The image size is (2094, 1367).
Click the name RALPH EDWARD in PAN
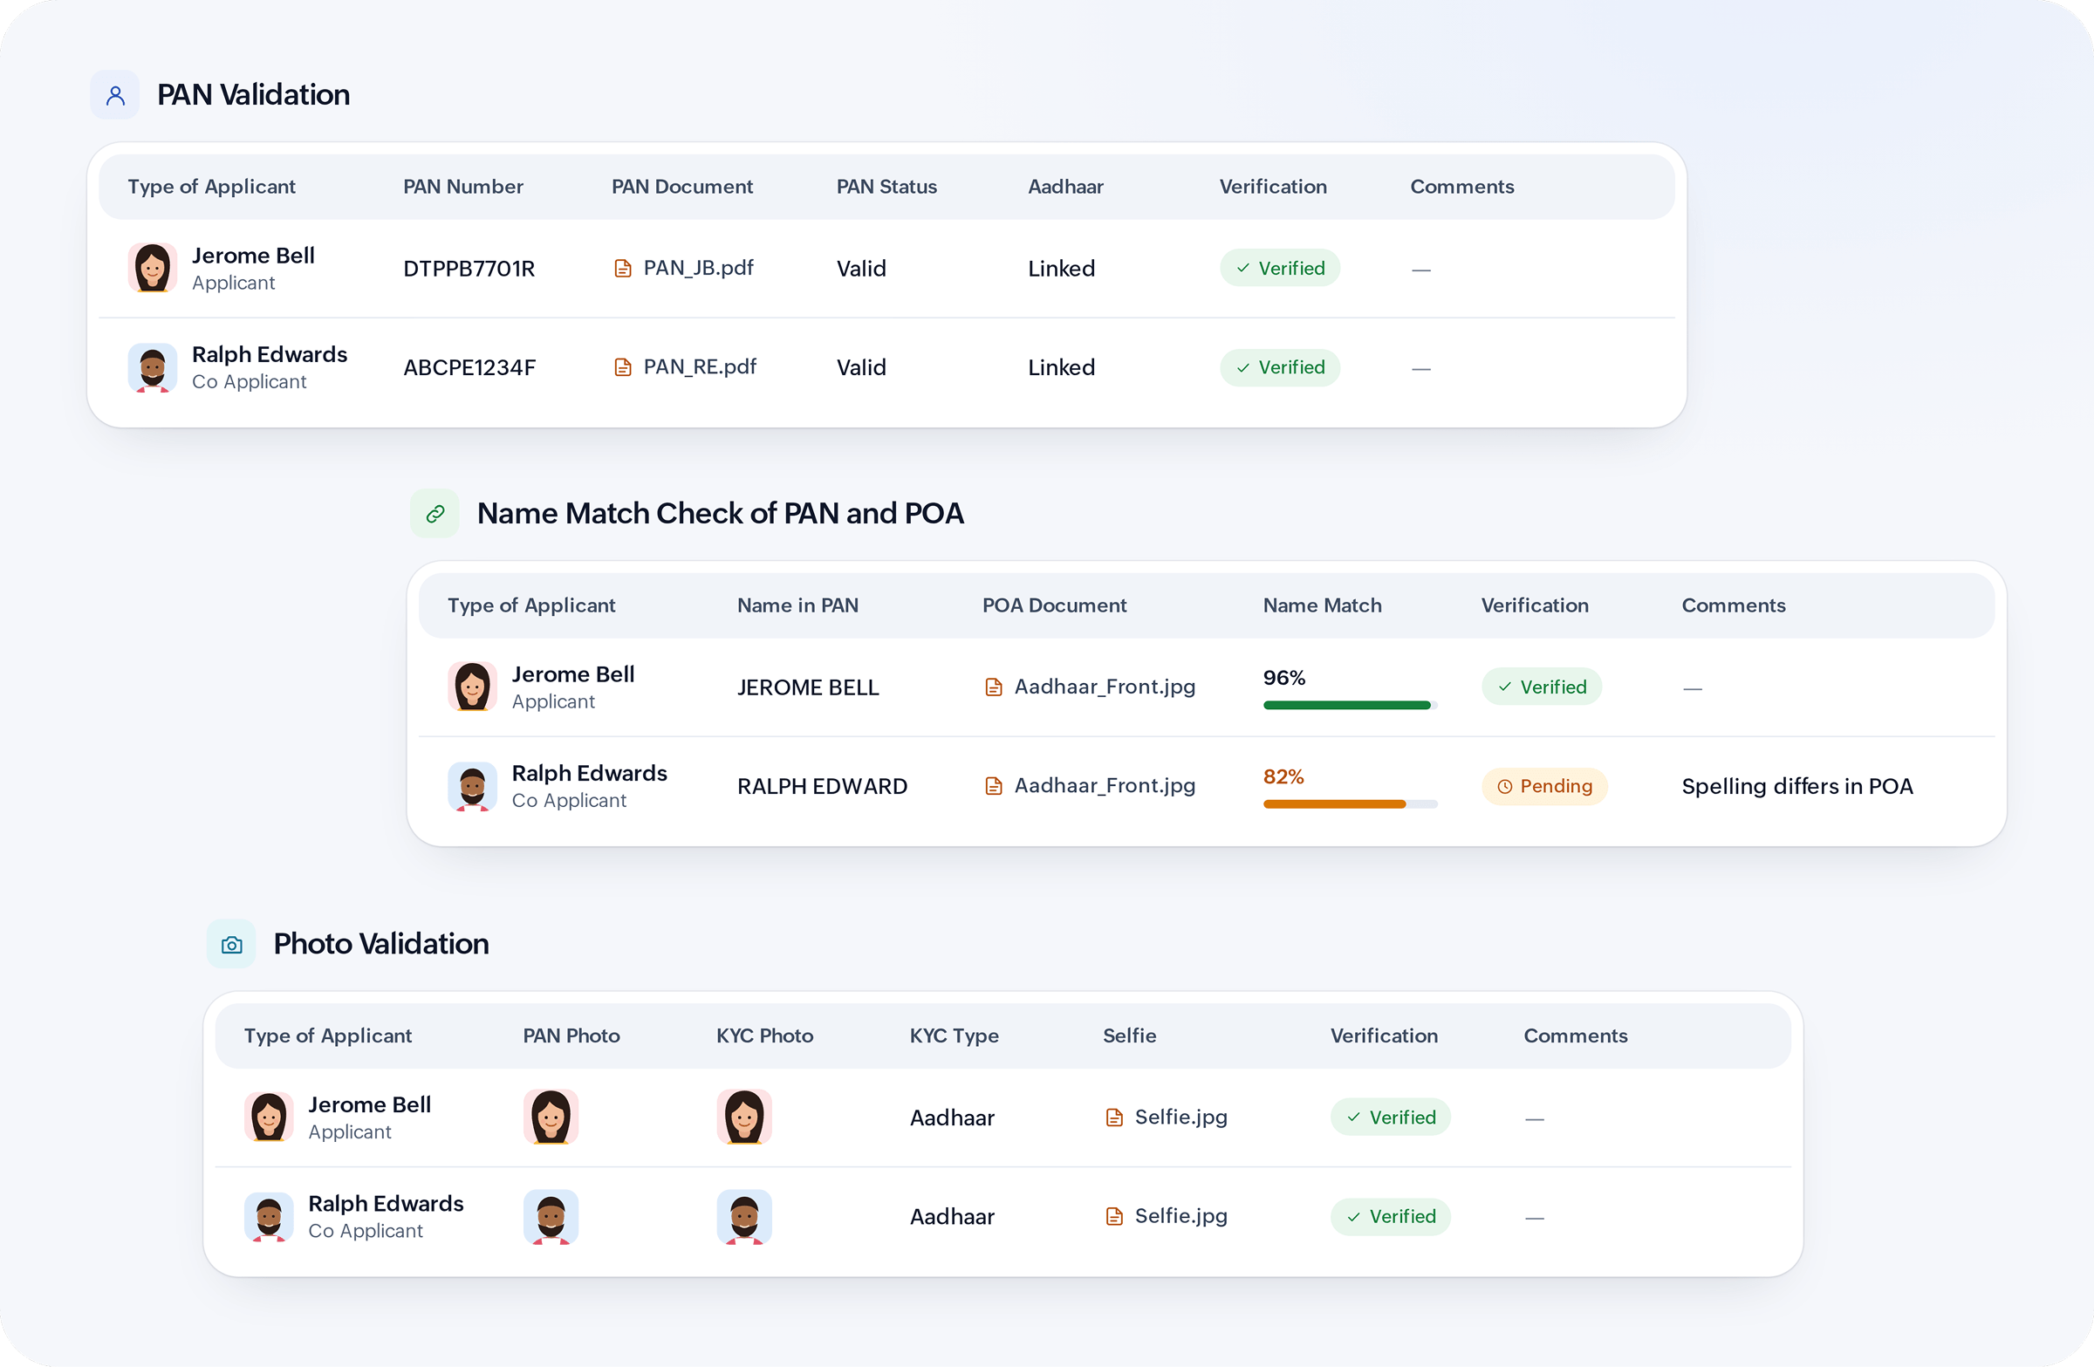tap(822, 786)
